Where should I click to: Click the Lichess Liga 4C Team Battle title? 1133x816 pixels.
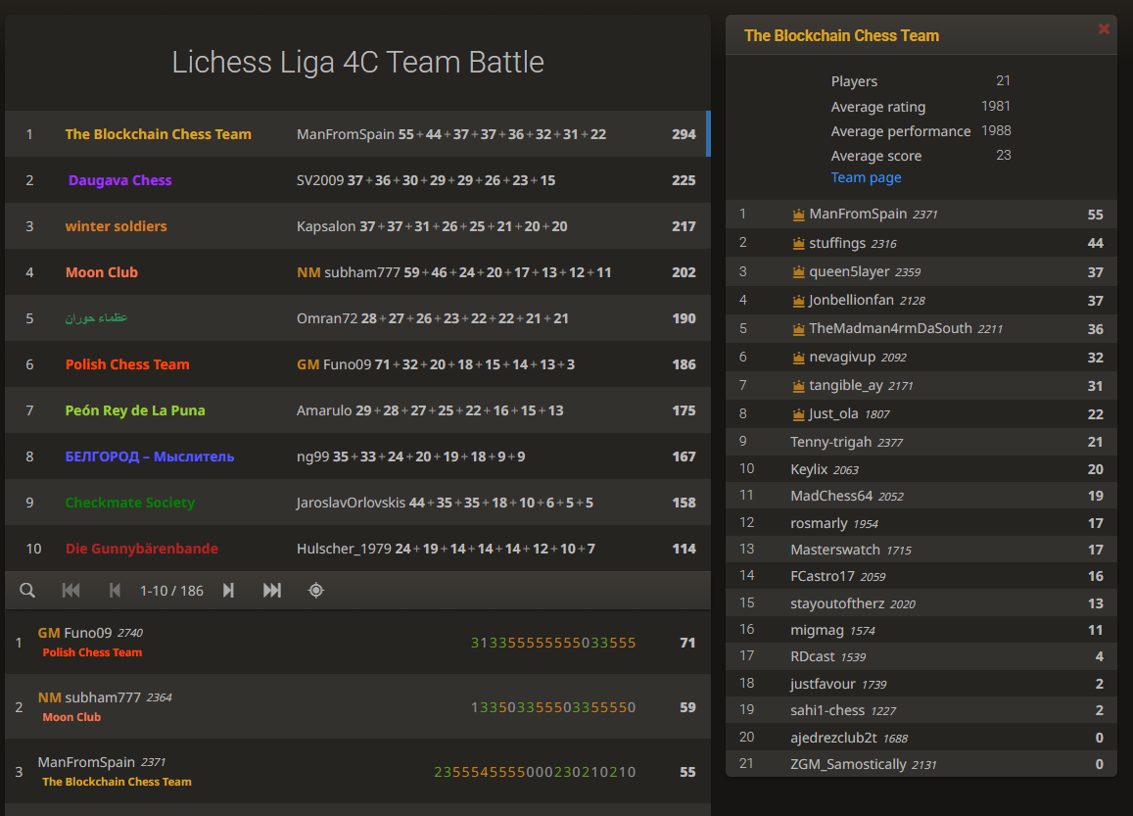click(x=357, y=62)
